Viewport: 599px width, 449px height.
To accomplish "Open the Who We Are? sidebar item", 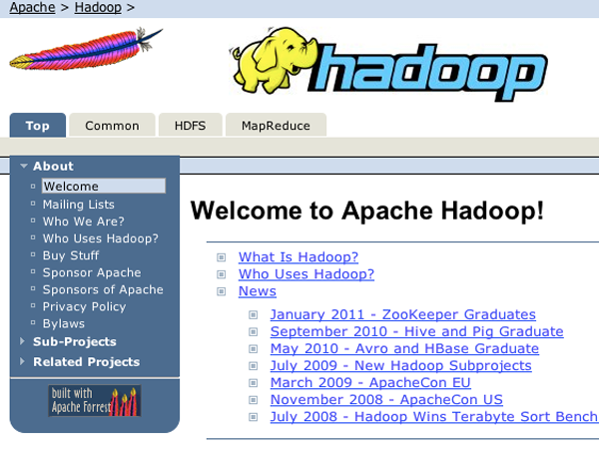I will [x=84, y=222].
